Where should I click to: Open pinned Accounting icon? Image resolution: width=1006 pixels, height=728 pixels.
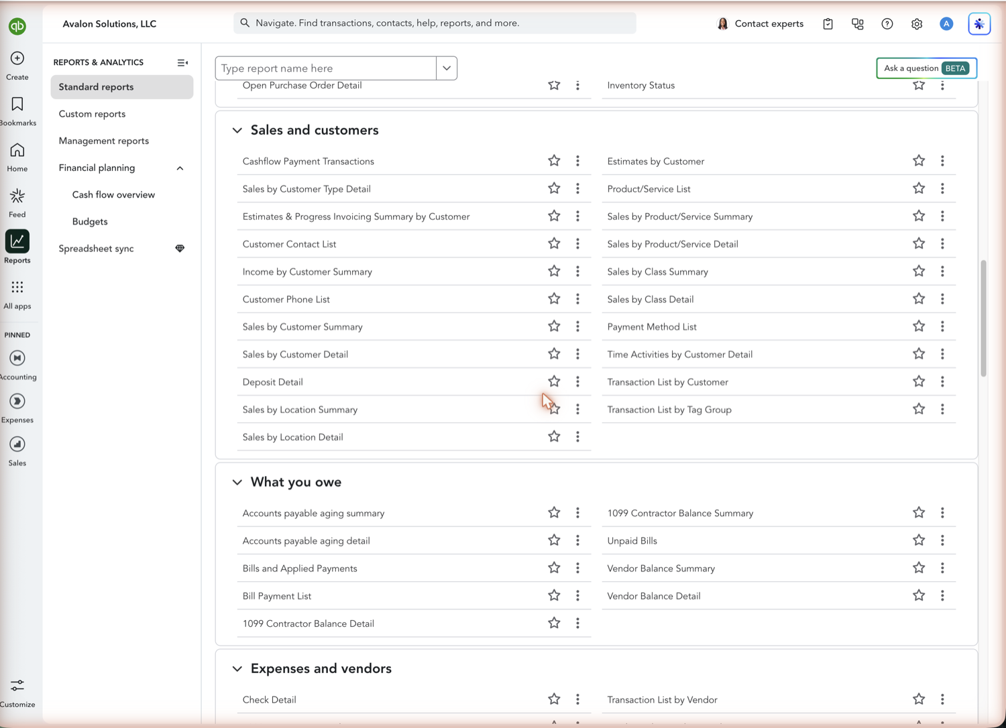[17, 358]
